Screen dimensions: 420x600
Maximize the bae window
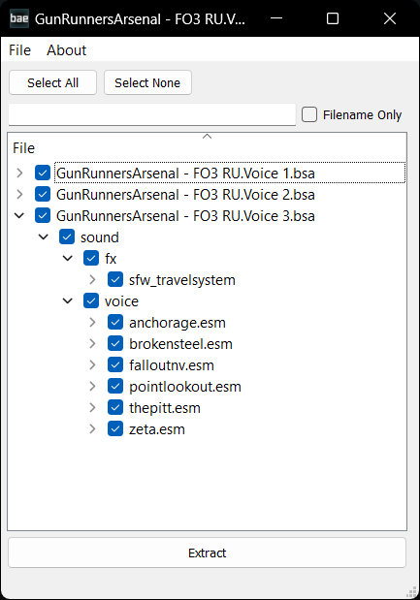tap(333, 18)
